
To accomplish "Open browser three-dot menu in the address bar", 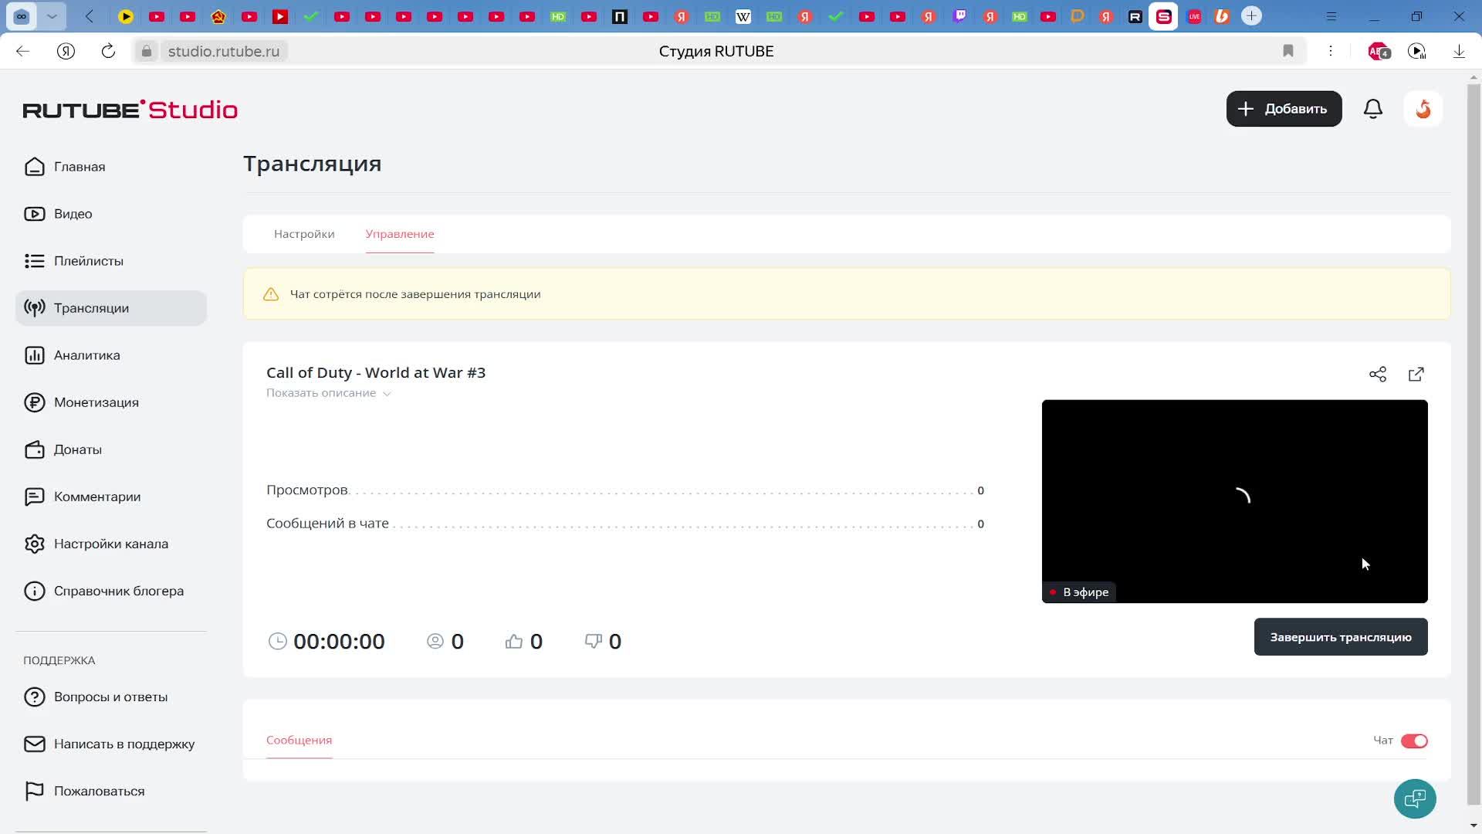I will tap(1331, 51).
